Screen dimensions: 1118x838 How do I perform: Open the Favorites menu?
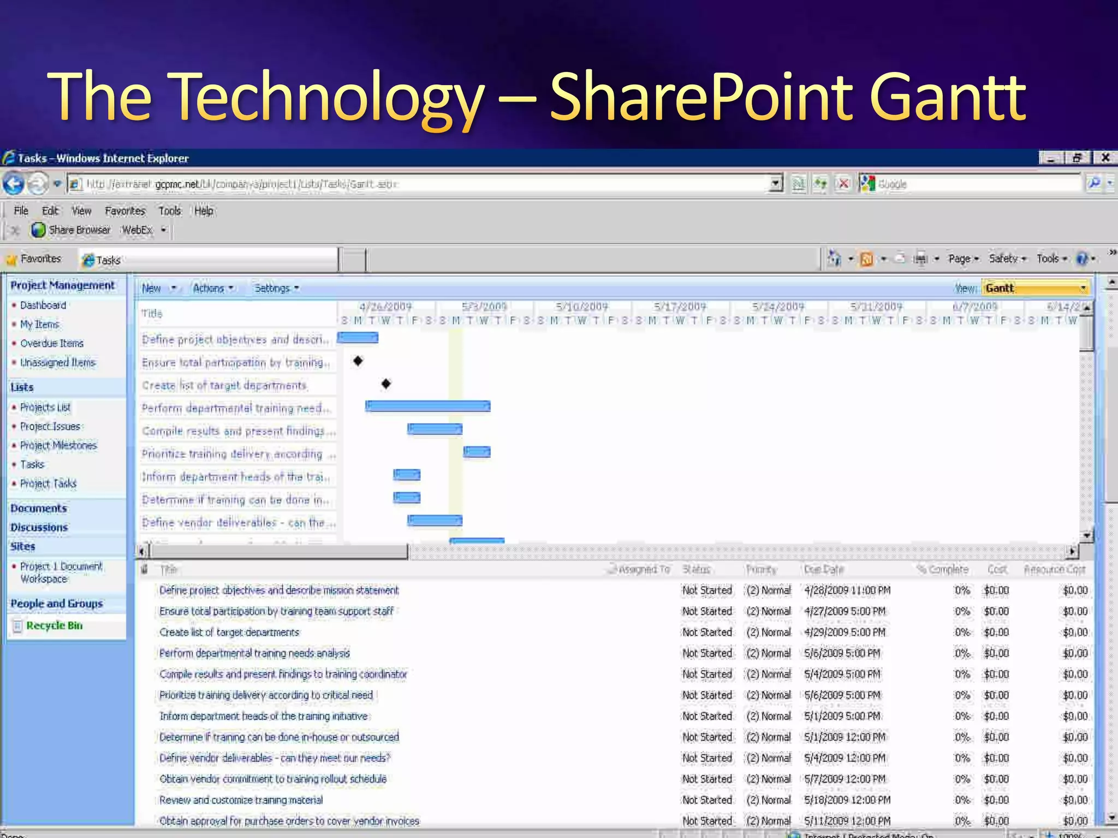point(125,211)
